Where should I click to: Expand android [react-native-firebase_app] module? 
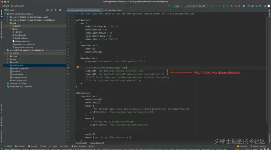click(x=7, y=17)
